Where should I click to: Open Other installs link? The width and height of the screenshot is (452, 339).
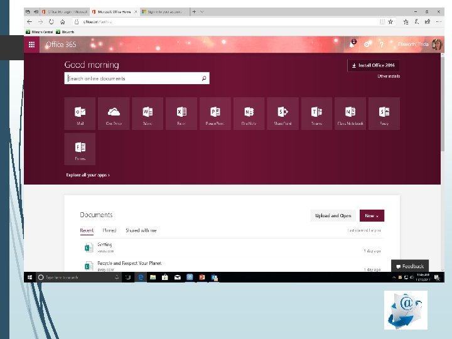tap(389, 77)
